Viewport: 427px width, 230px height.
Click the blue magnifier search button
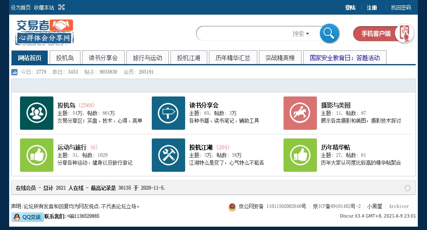(329, 33)
